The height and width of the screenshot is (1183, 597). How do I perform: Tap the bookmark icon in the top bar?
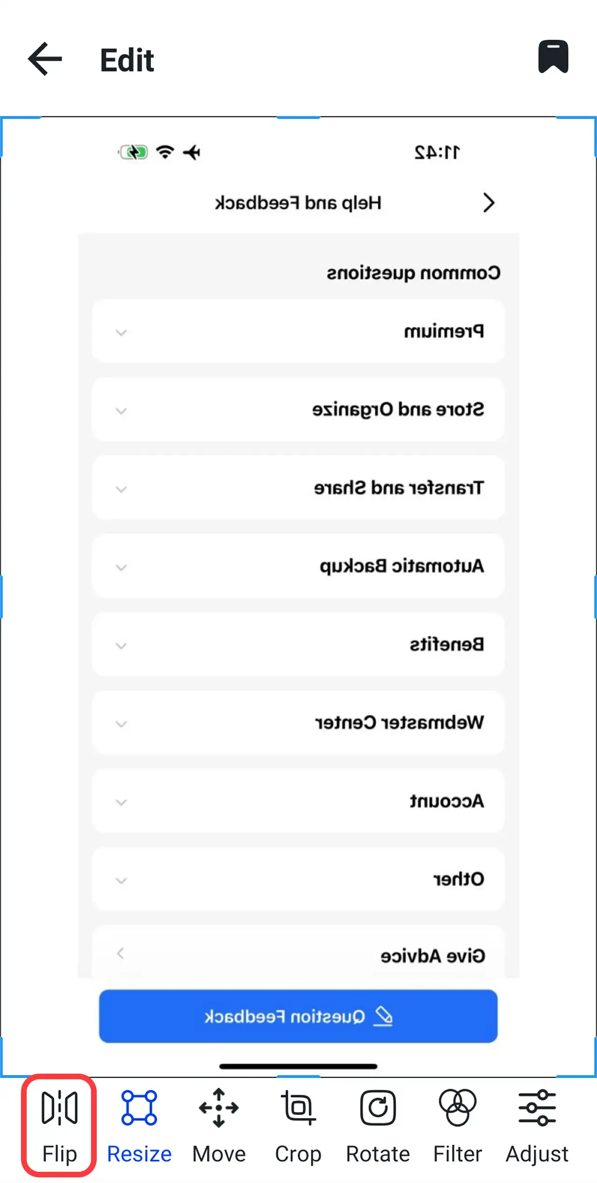click(553, 57)
